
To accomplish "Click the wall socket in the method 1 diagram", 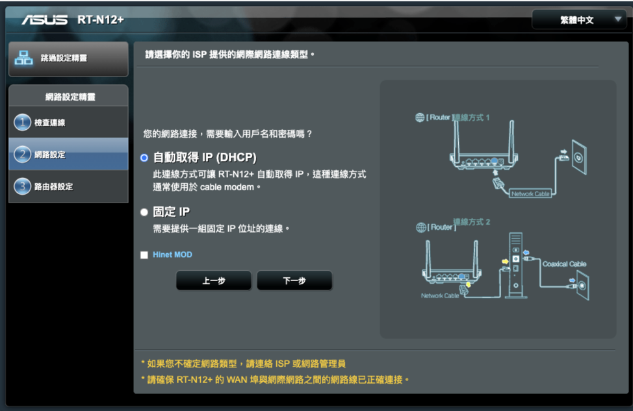I will pos(579,157).
